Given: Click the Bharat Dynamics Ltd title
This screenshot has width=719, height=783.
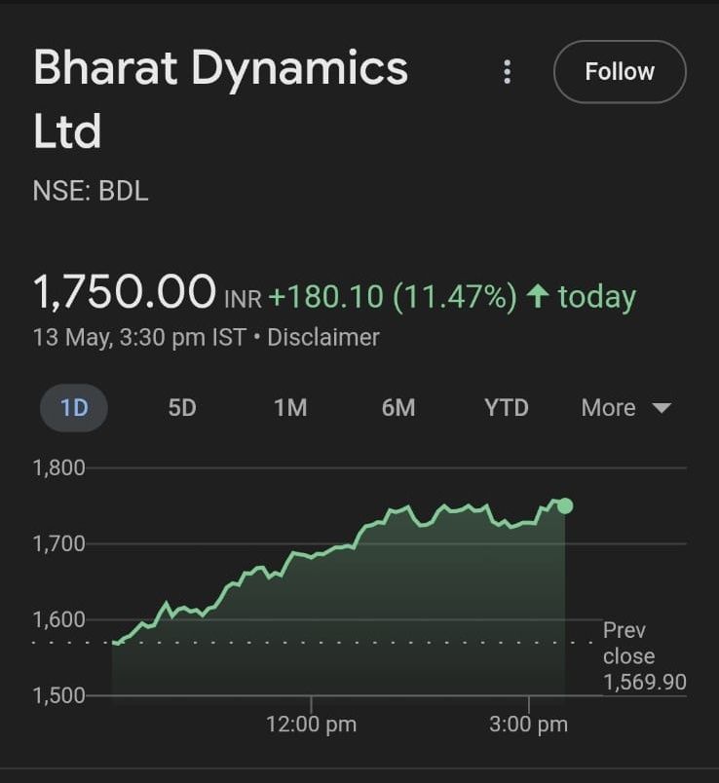Looking at the screenshot, I should 220,98.
